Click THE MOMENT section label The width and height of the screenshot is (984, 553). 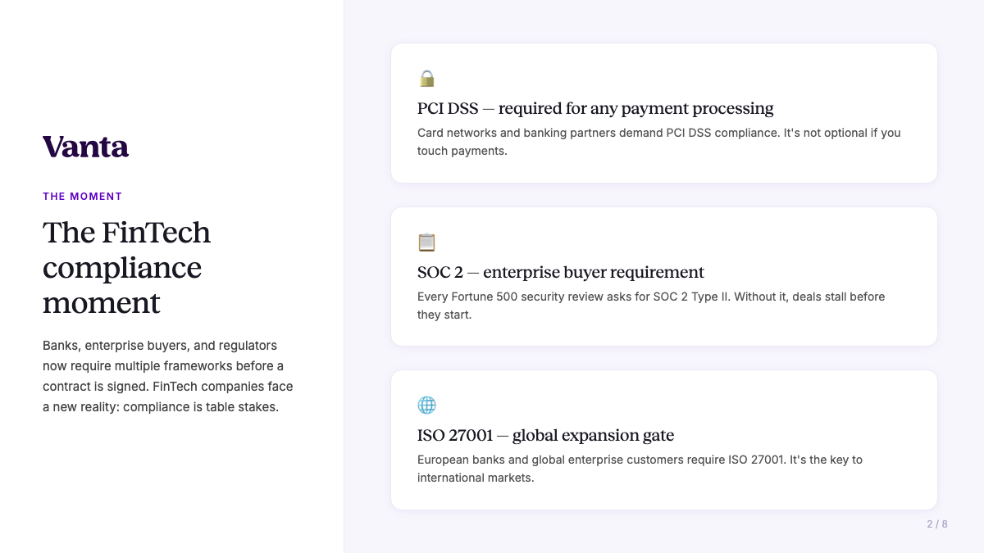pos(83,197)
